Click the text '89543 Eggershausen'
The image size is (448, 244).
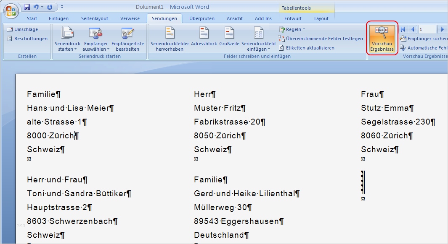236,221
